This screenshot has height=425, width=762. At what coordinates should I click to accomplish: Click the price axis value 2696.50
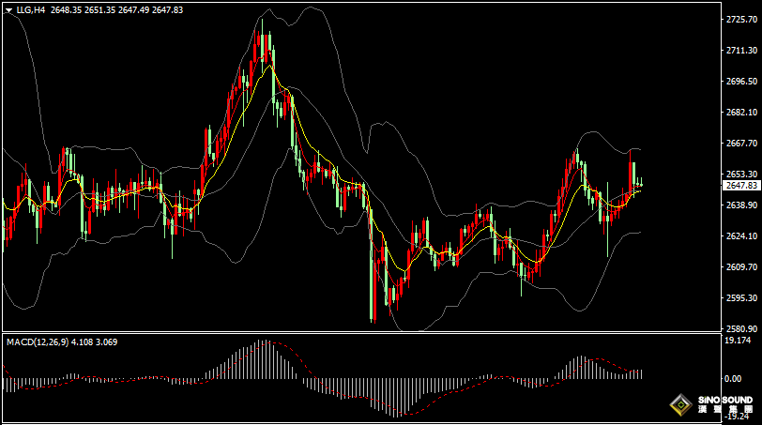point(741,81)
